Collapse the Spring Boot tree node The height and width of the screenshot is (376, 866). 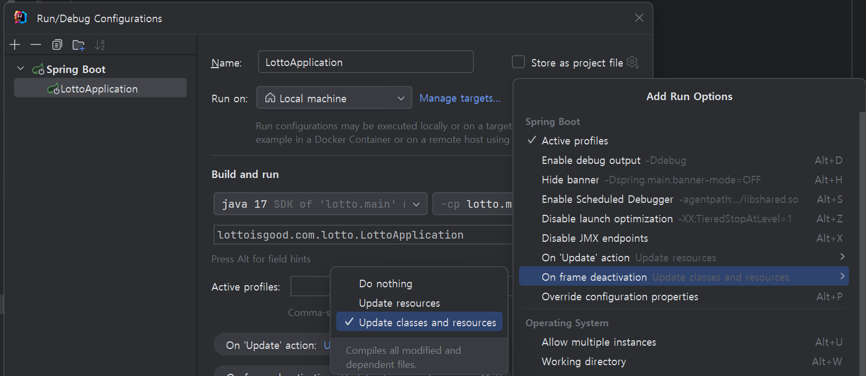coord(21,69)
